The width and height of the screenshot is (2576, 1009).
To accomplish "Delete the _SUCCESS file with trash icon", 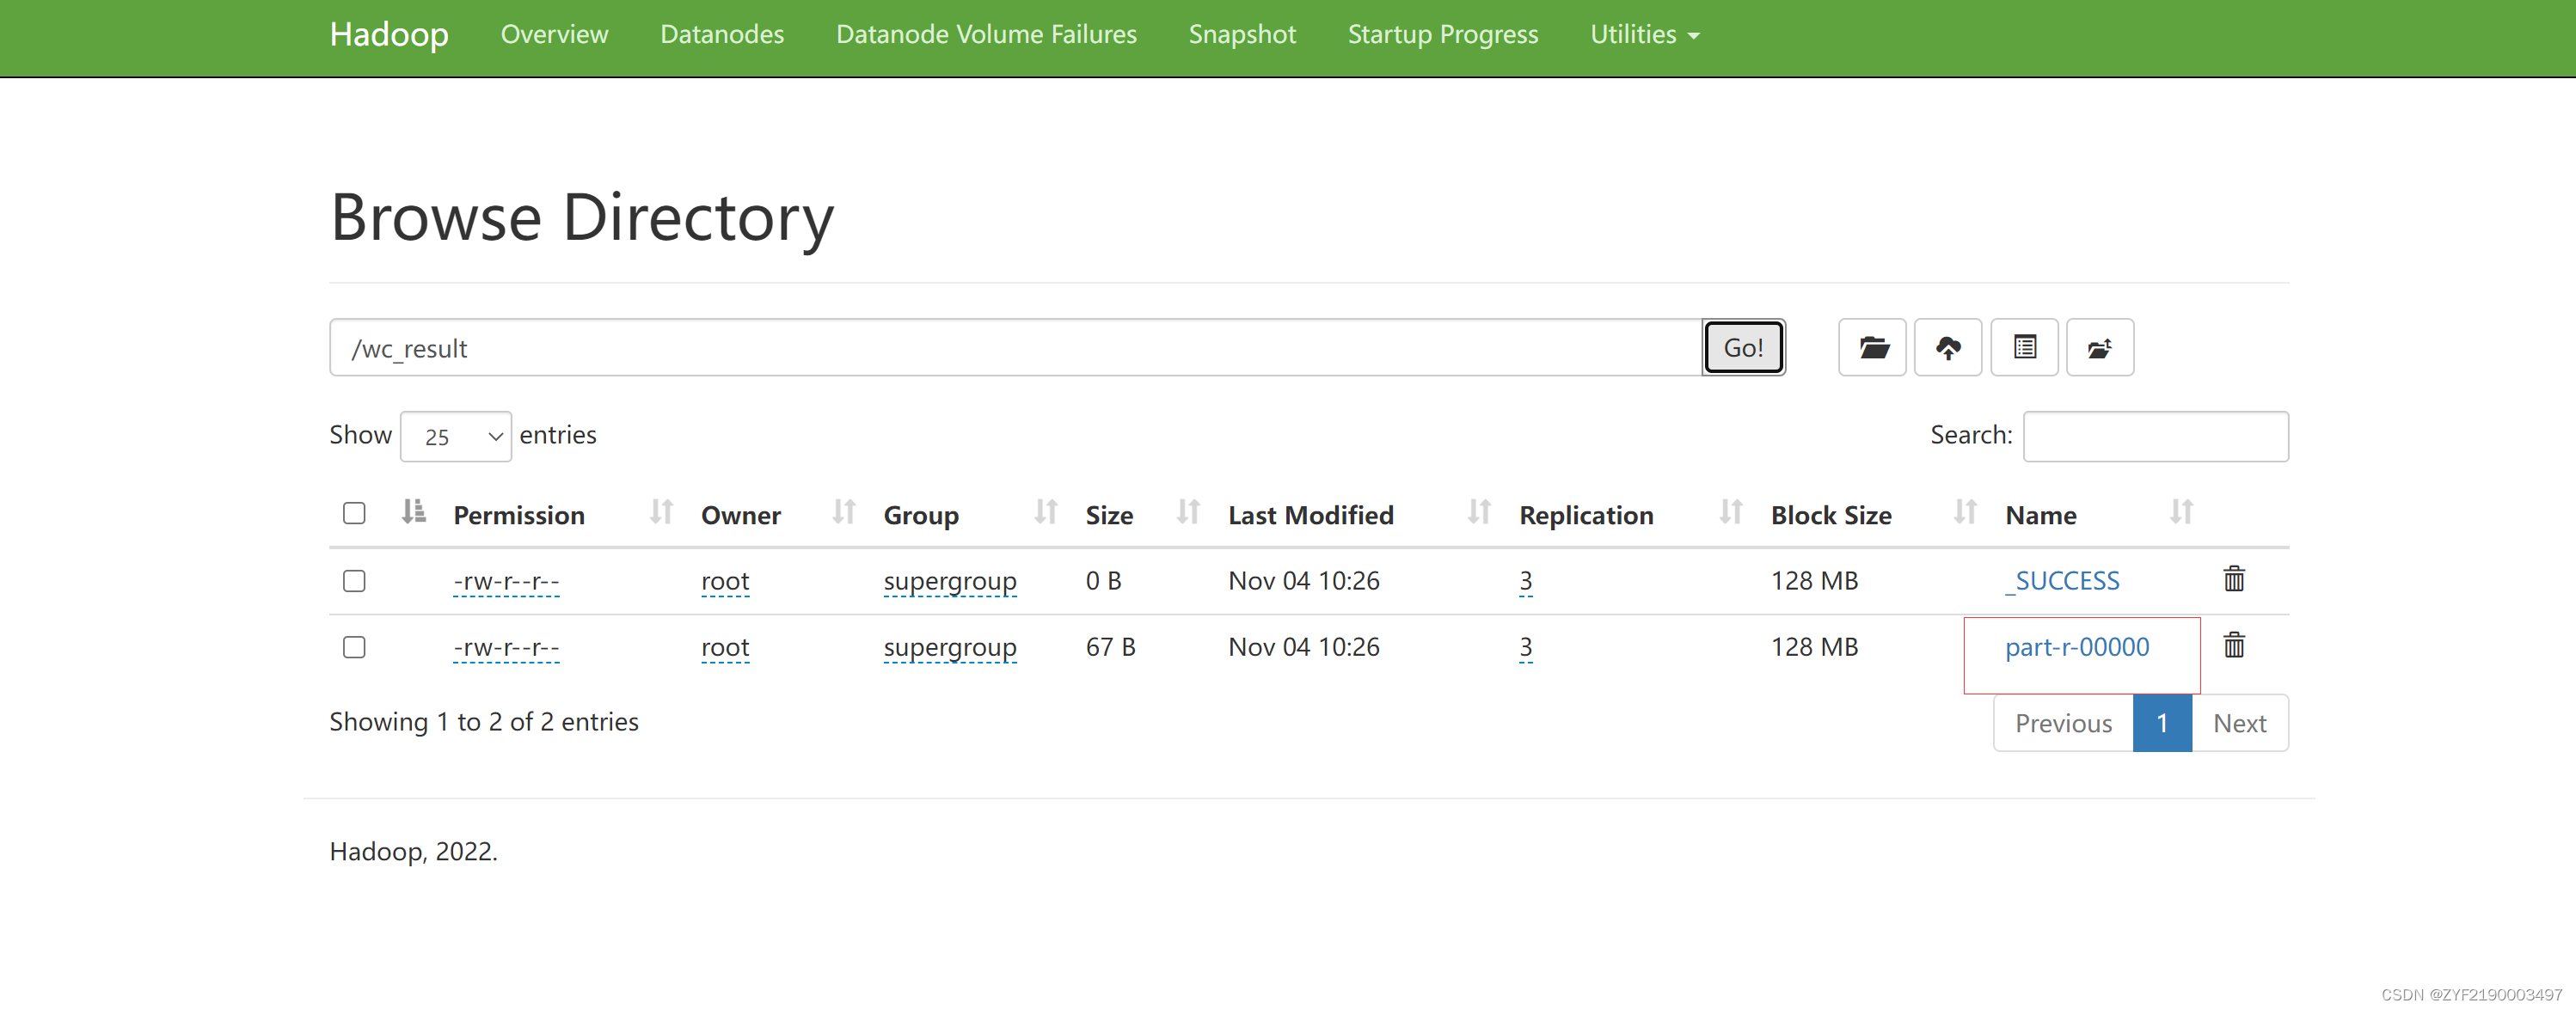I will point(2233,579).
